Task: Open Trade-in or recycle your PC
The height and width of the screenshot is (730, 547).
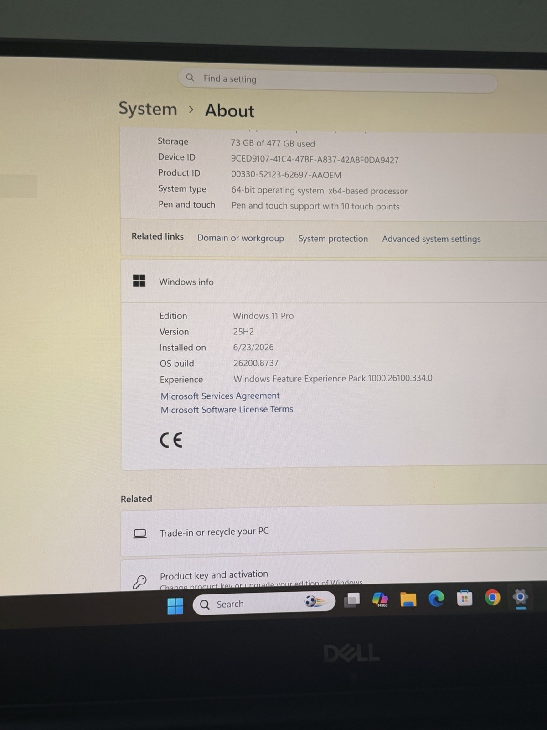Action: pyautogui.click(x=334, y=530)
